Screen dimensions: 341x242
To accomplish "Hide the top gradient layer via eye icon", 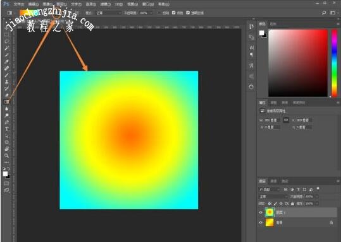I will coord(261,212).
